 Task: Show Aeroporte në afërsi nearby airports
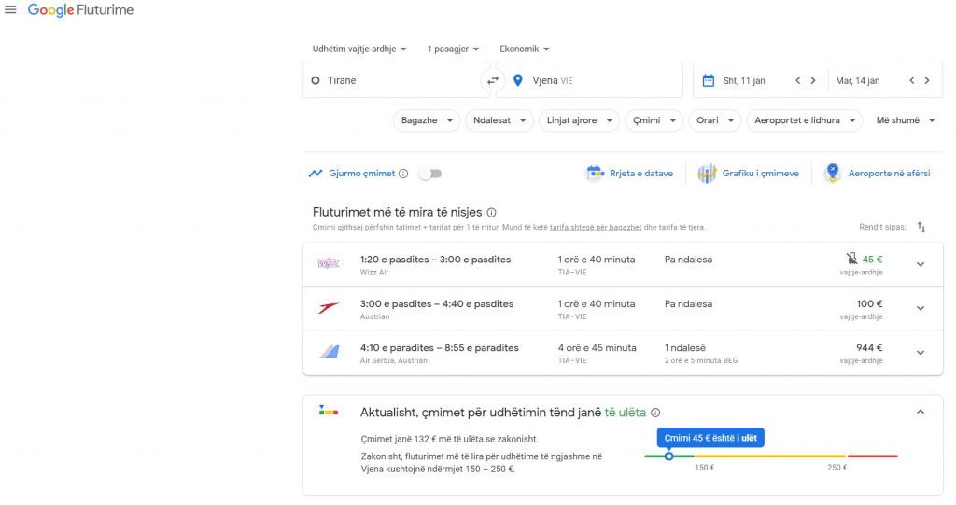pos(878,174)
